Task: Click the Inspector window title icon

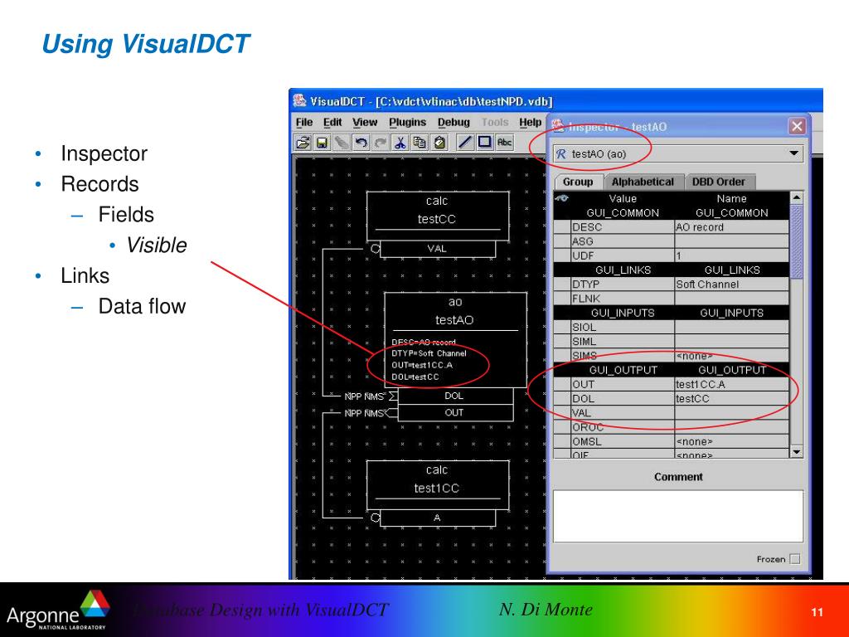Action: pos(558,126)
